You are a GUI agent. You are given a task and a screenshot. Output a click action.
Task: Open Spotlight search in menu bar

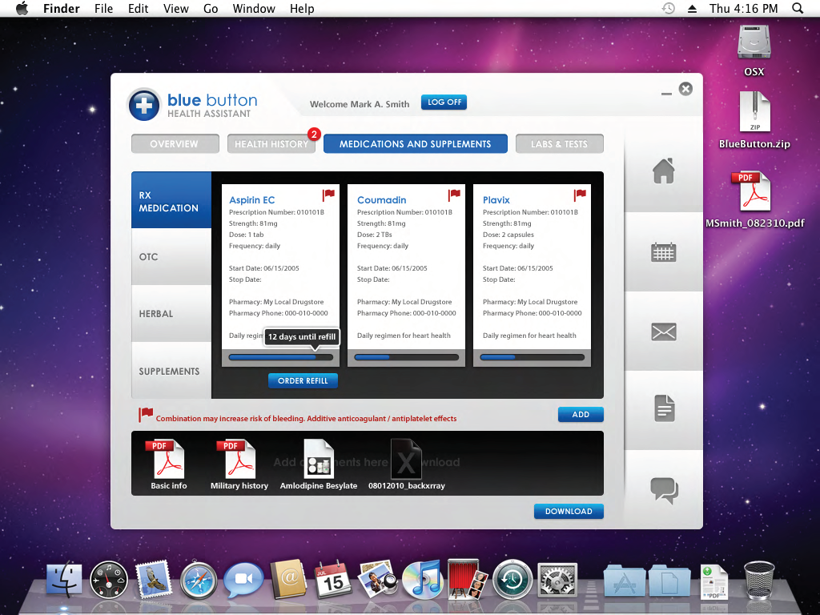pyautogui.click(x=798, y=8)
